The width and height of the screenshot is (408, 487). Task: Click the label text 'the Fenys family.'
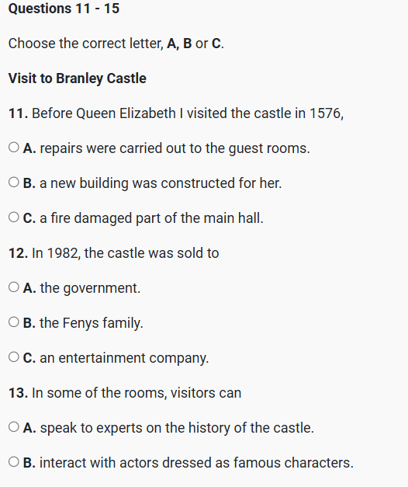92,323
